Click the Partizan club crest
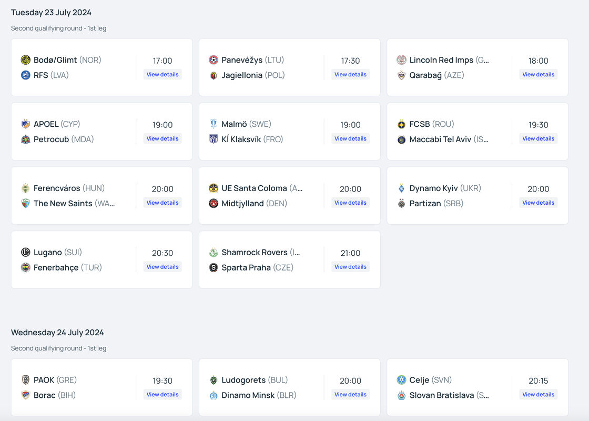 click(402, 203)
